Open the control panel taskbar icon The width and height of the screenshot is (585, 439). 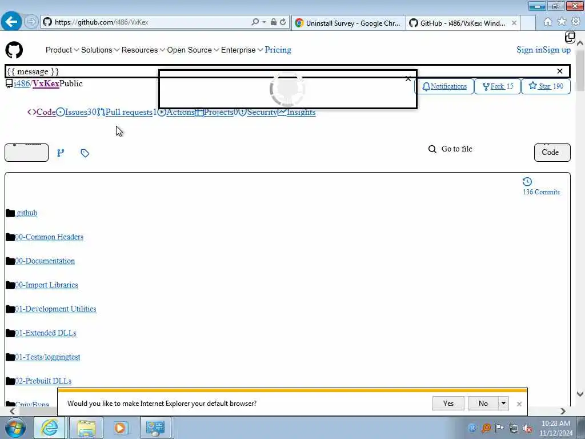coord(155,428)
